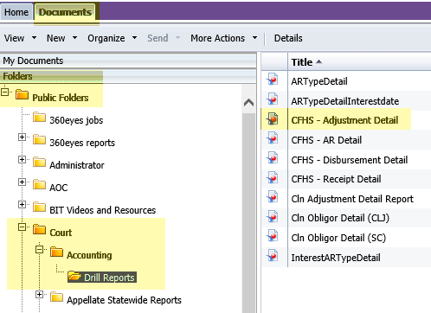Click the CFHS - Receipt Detail report icon
This screenshot has height=313, width=431.
[273, 177]
